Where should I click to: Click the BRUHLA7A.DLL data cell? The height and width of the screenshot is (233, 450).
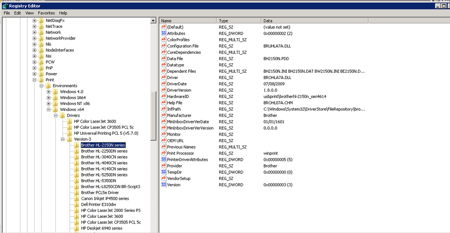point(277,46)
